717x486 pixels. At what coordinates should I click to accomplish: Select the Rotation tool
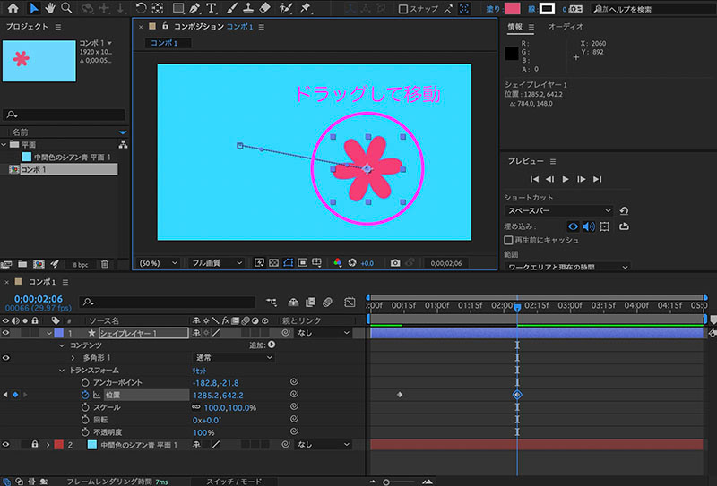pyautogui.click(x=141, y=8)
